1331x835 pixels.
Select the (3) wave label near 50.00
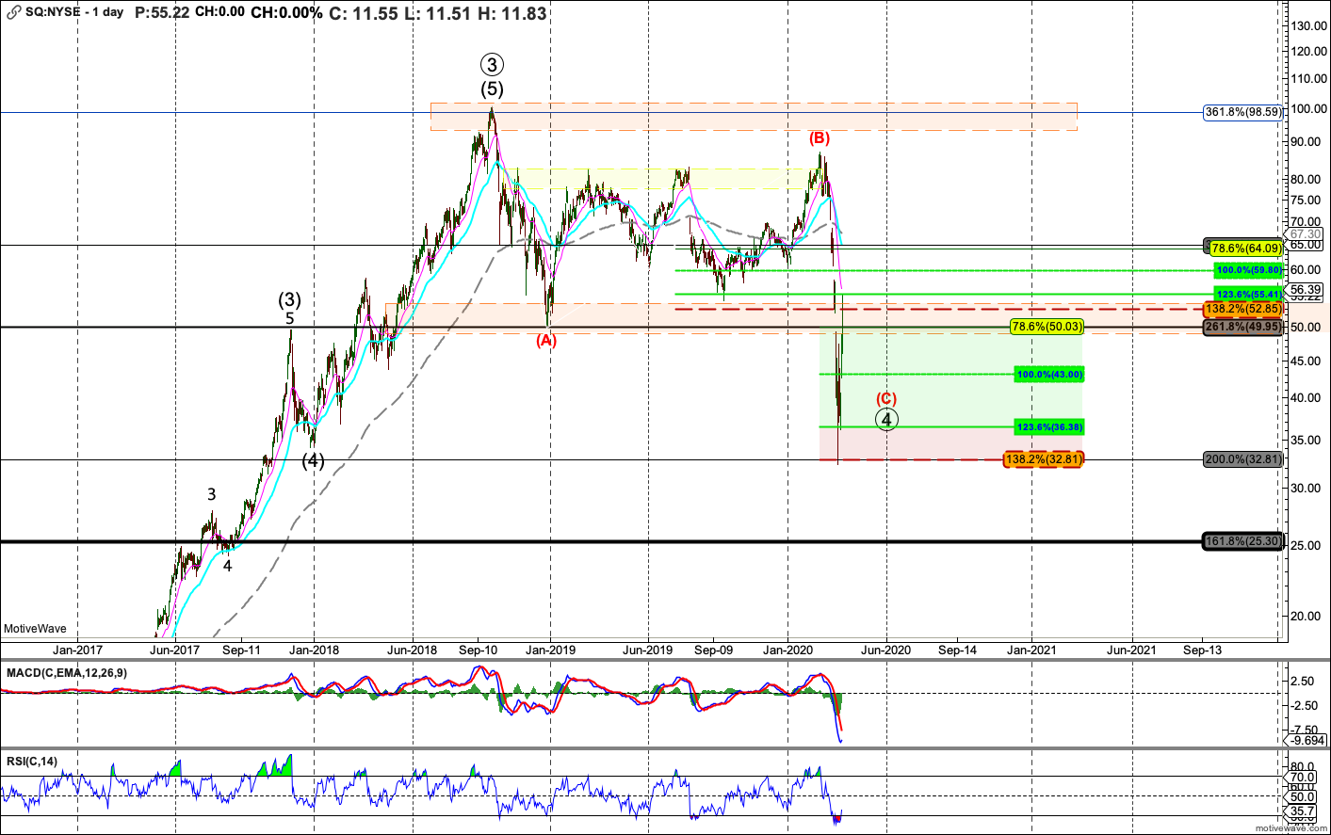(x=289, y=300)
